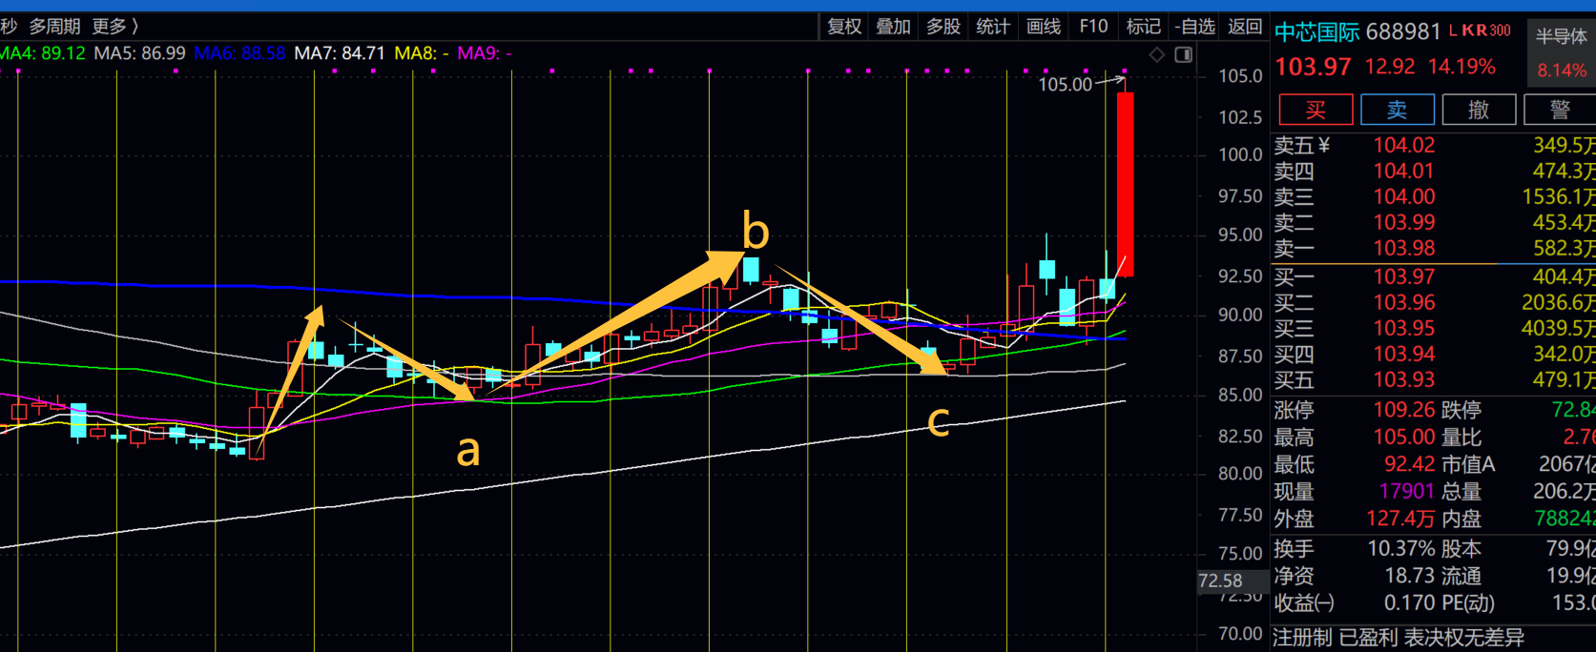This screenshot has height=652, width=1596.
Task: Click 标记 to mark the stock
Action: [x=1143, y=26]
